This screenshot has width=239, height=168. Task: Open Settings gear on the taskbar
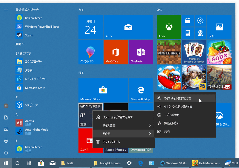(x=129, y=163)
